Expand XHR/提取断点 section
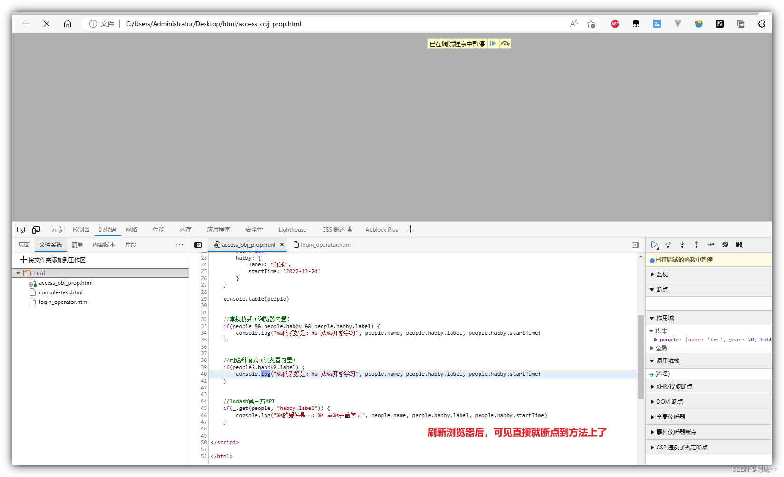 (708, 387)
